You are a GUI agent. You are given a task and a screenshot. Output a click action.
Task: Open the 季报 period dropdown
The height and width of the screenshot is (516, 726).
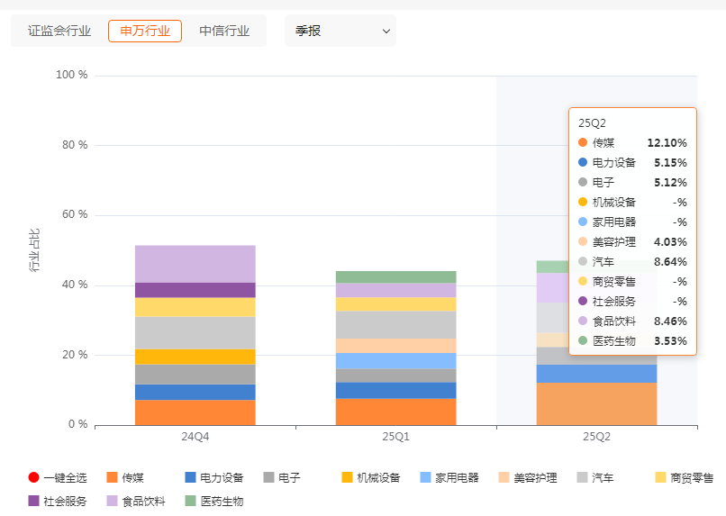click(x=340, y=31)
